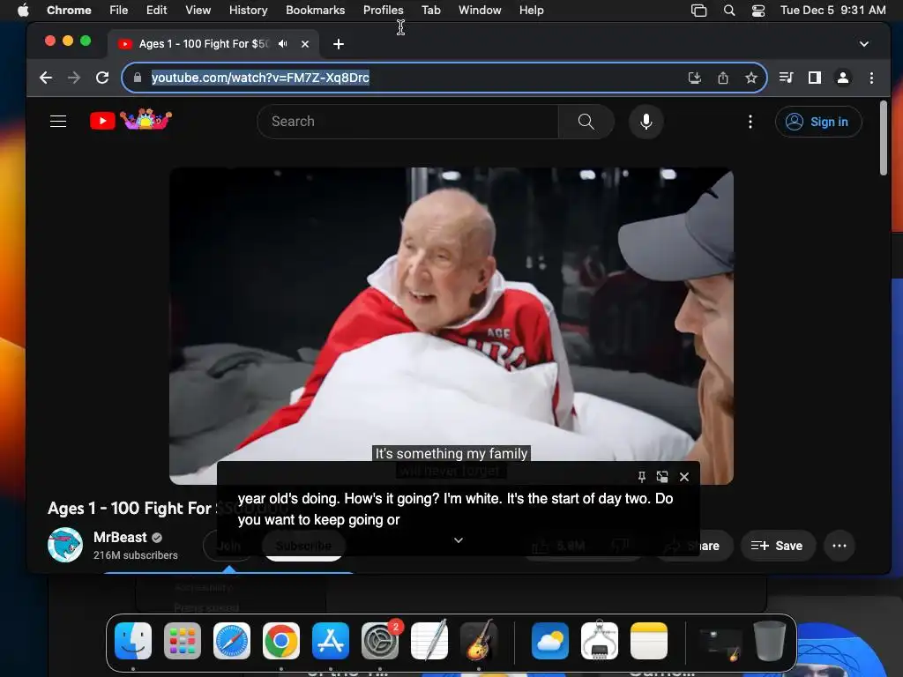Open the Edit menu
Viewport: 903px width, 677px height.
pyautogui.click(x=156, y=10)
